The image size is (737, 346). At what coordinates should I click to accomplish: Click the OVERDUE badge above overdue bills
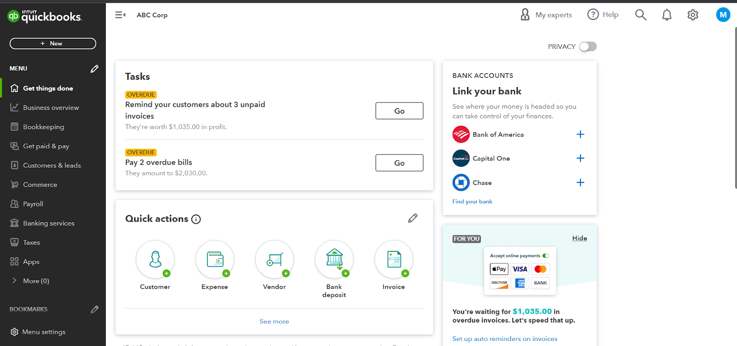141,152
